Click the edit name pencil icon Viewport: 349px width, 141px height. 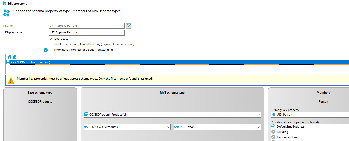pyautogui.click(x=129, y=26)
